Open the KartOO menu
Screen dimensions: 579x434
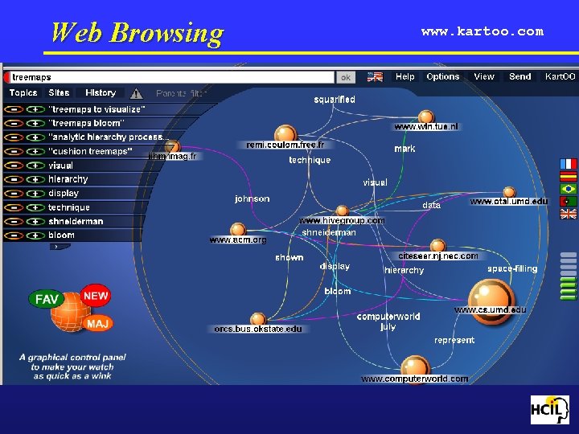tap(561, 76)
